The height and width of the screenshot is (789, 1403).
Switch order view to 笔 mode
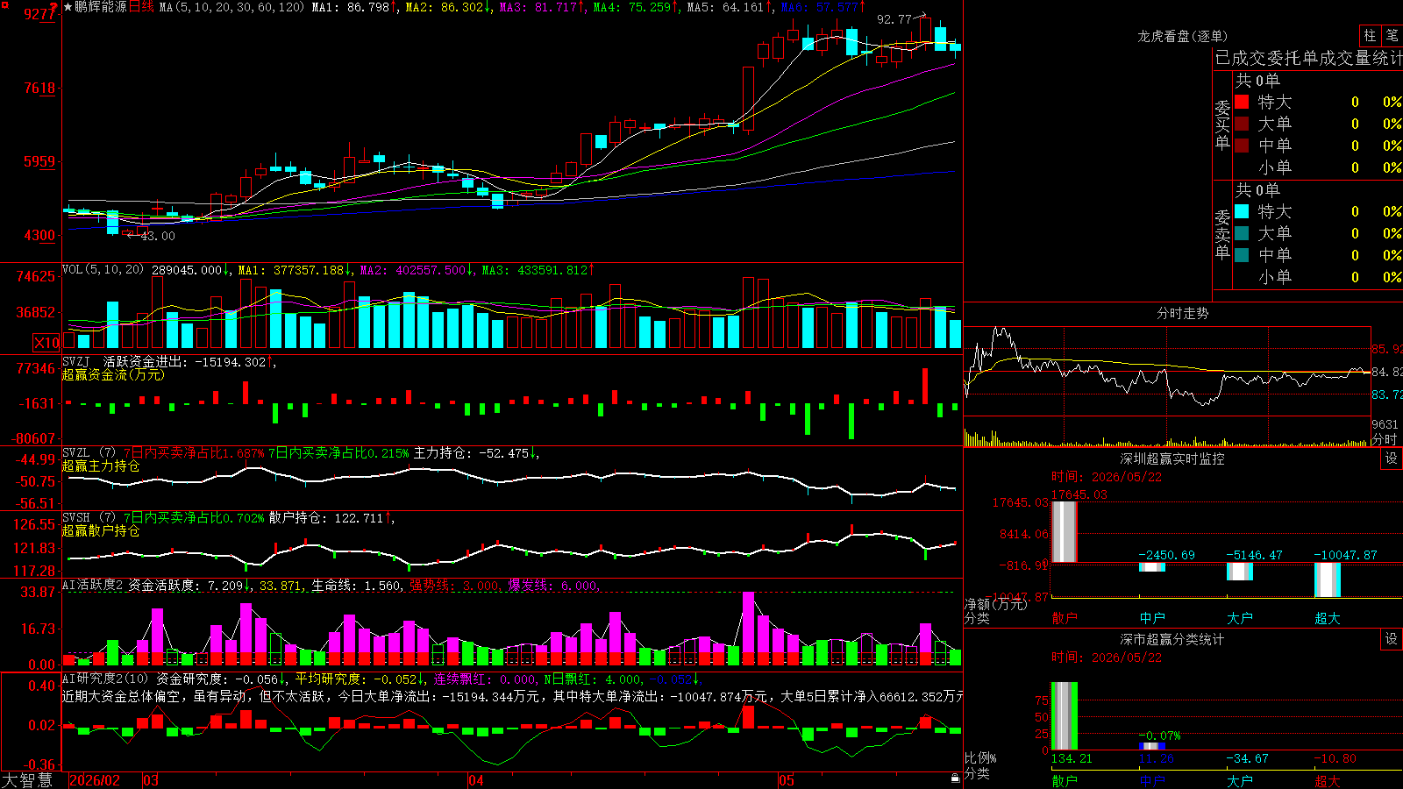click(1392, 36)
